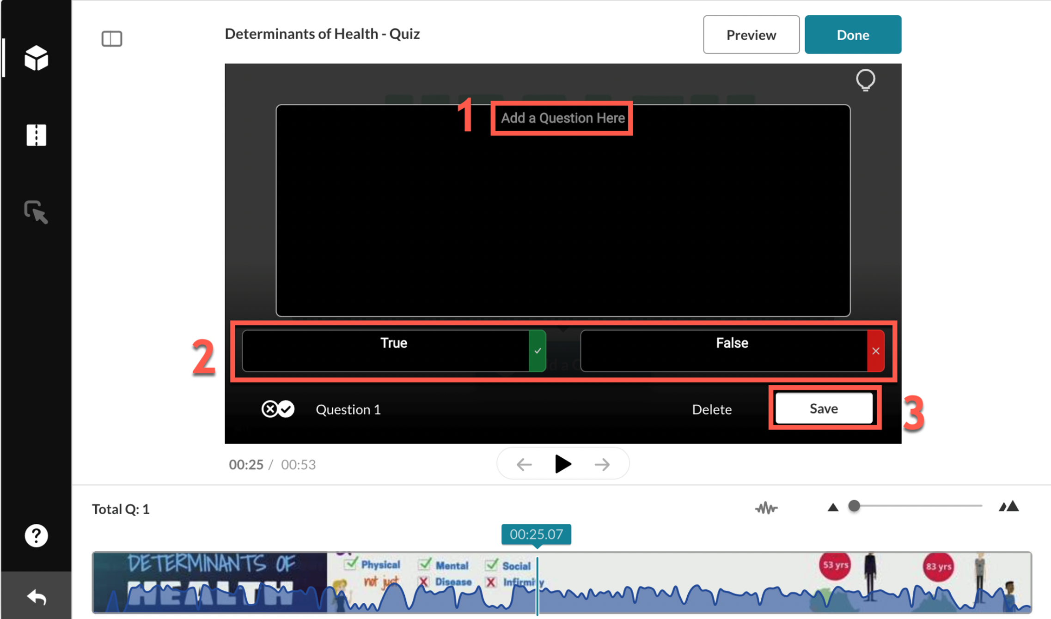Toggle the red X on False answer
Image resolution: width=1051 pixels, height=619 pixels.
(x=875, y=351)
